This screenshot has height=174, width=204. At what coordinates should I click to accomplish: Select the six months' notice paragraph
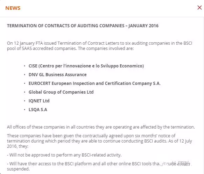click(99, 141)
